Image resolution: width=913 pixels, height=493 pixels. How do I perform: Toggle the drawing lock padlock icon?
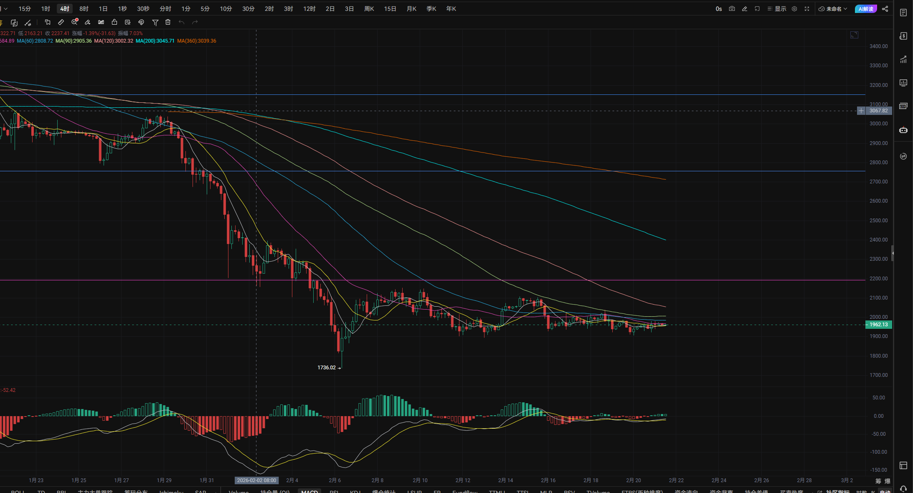[114, 22]
